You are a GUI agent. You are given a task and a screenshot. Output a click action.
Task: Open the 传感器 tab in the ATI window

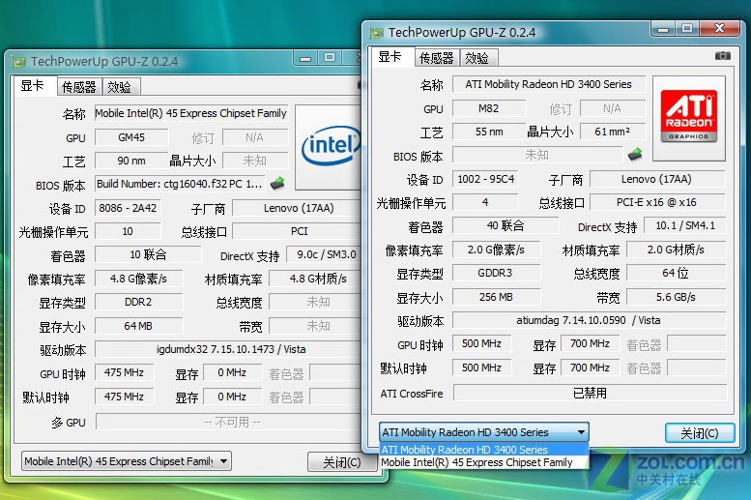tap(436, 58)
